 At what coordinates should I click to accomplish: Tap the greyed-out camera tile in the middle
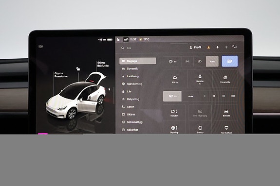(200, 113)
